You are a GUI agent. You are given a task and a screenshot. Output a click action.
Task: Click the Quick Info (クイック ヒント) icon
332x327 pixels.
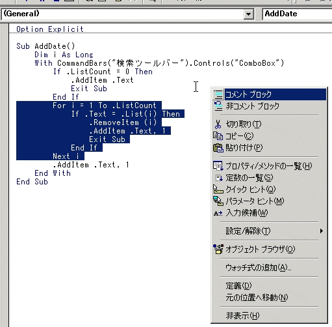218,190
